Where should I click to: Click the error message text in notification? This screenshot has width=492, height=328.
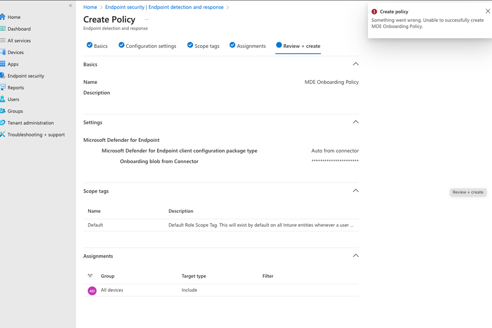[x=427, y=23]
